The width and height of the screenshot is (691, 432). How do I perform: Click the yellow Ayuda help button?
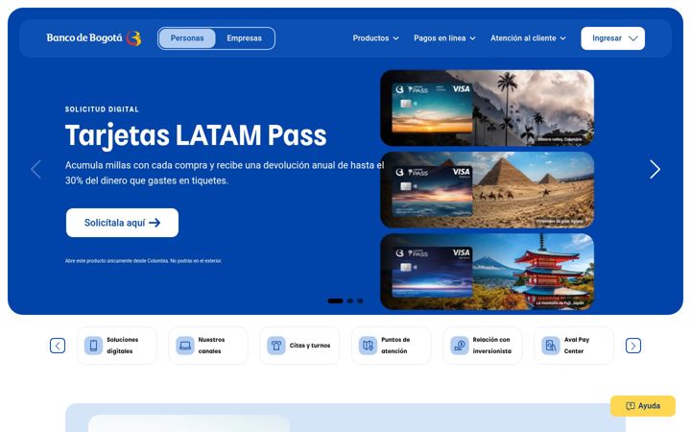tap(643, 406)
